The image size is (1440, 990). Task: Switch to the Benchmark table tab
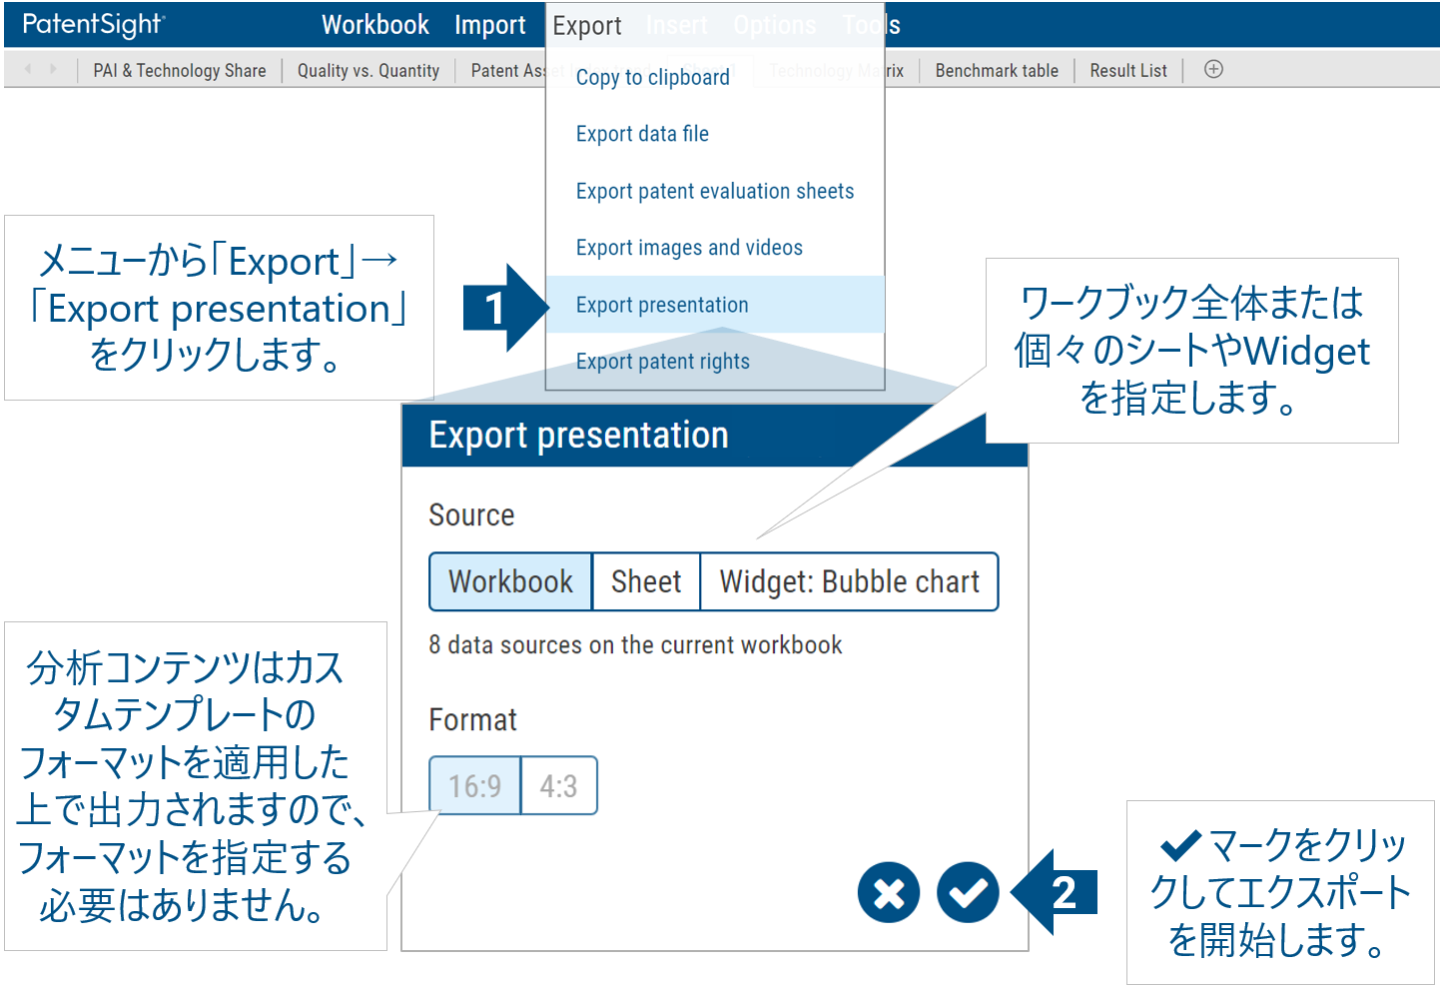[996, 70]
